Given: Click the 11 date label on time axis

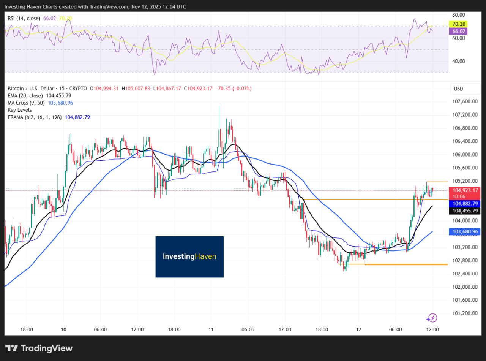Looking at the screenshot, I should click(211, 329).
